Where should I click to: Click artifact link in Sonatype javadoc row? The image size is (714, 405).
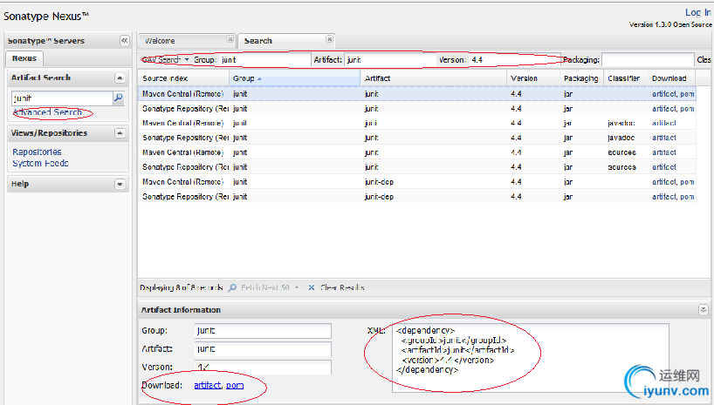(x=664, y=138)
